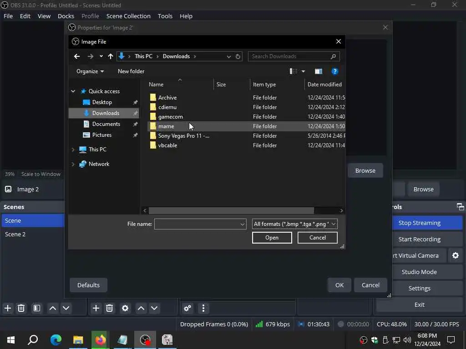466x349 pixels.
Task: Open Firefox from the taskbar
Action: pos(101,340)
